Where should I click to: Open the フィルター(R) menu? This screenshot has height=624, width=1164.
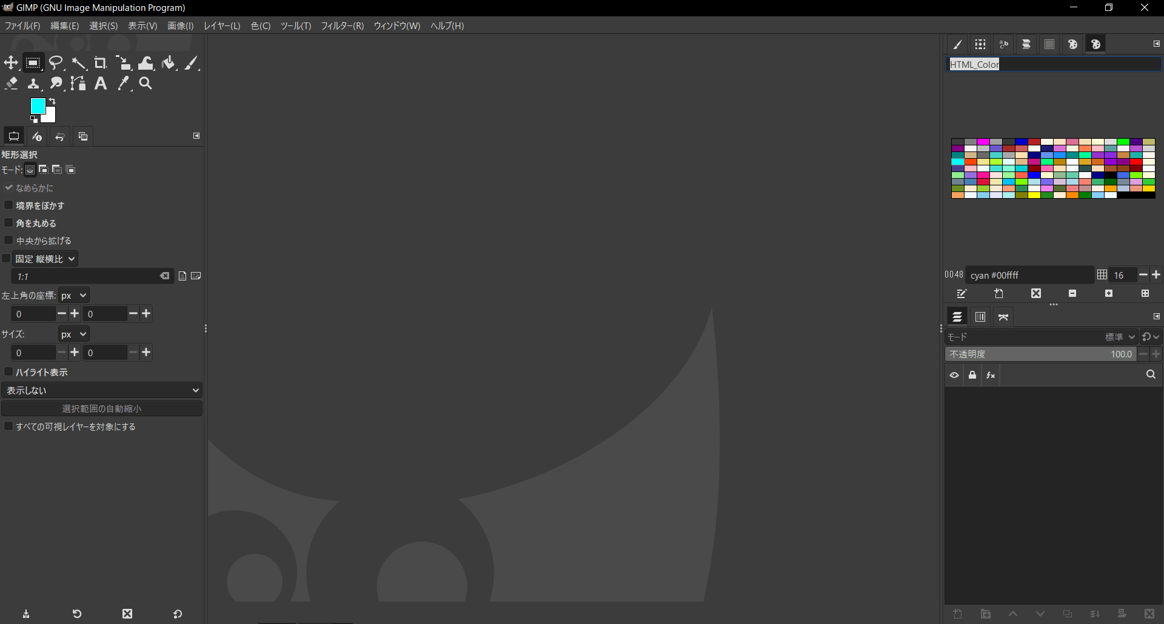click(343, 25)
